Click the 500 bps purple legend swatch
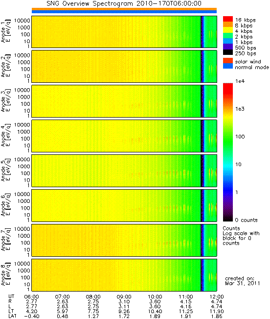Image resolution: width=270 pixels, height=319 pixels. (228, 47)
